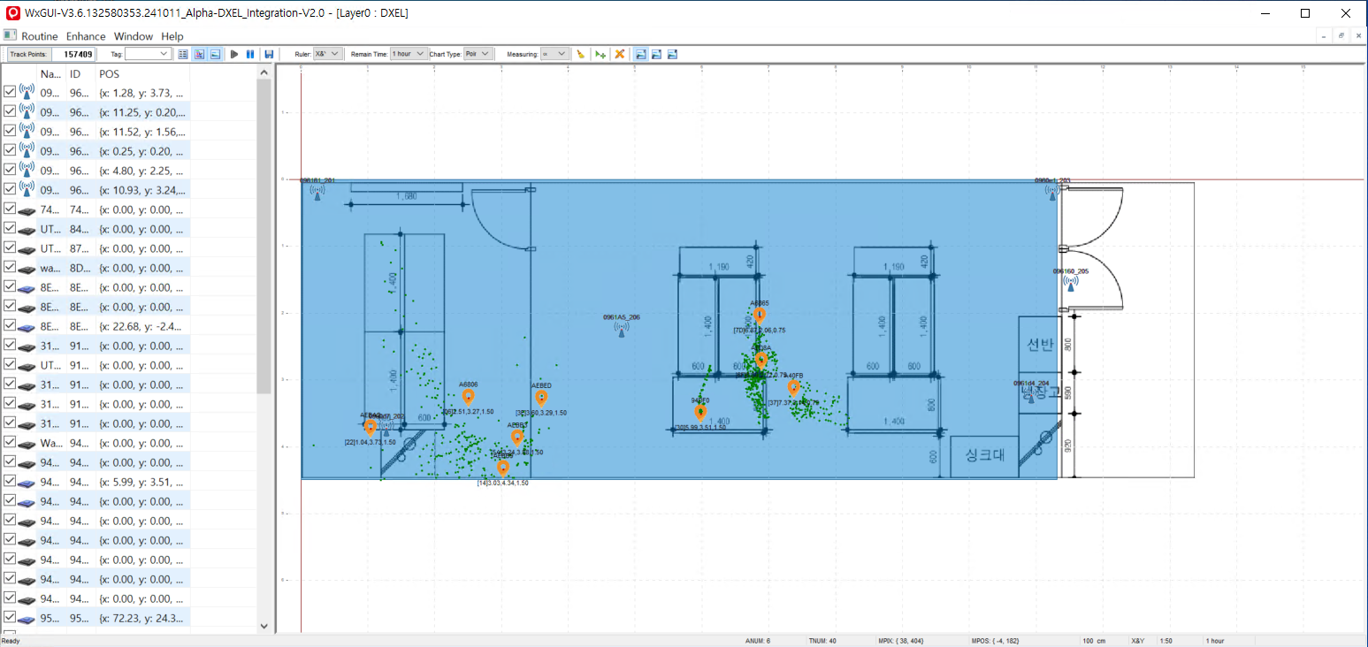Click the ID column header
The height and width of the screenshot is (647, 1368).
(75, 73)
